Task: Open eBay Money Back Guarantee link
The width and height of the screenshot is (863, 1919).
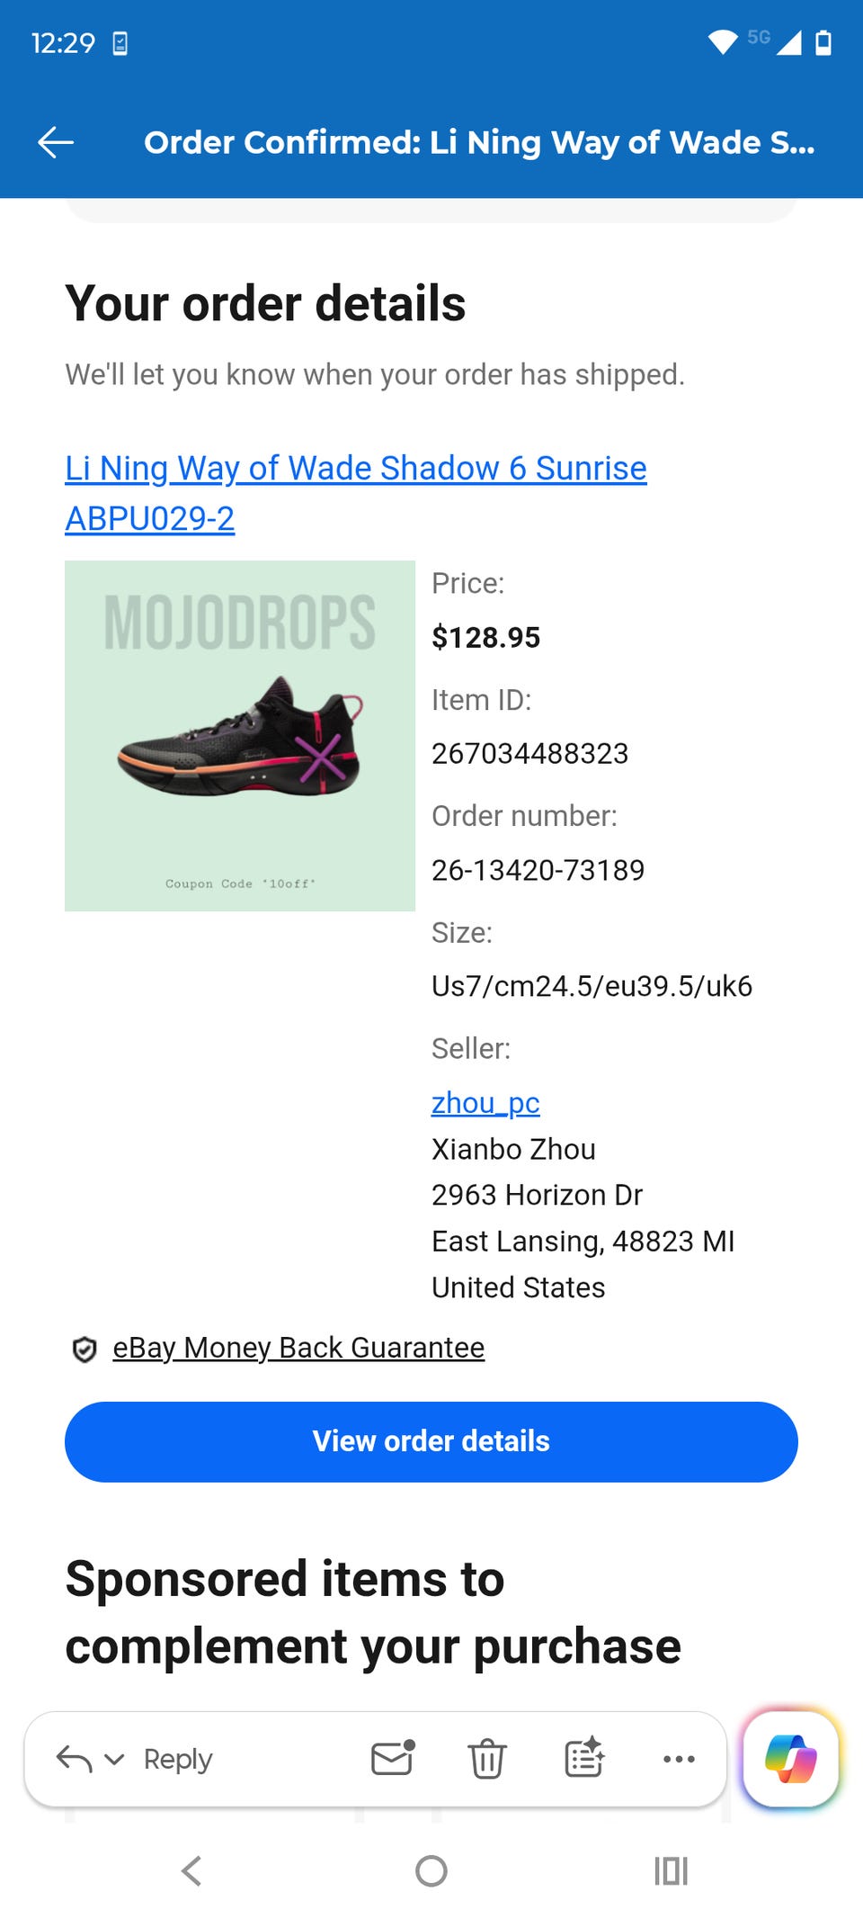Action: [x=298, y=1348]
